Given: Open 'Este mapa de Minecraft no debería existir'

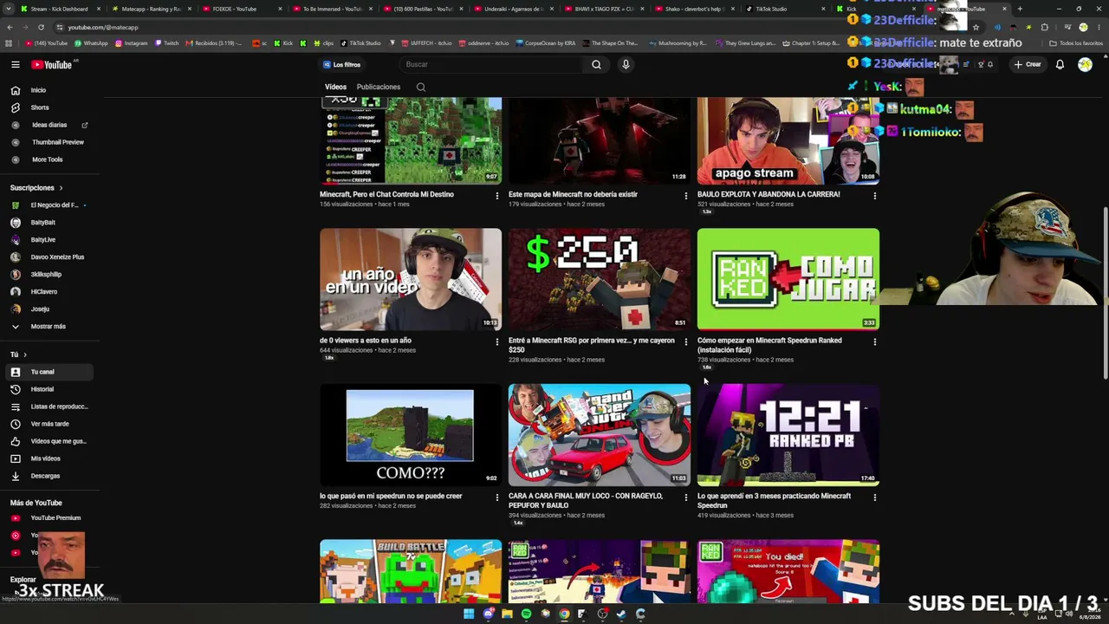Looking at the screenshot, I should pyautogui.click(x=573, y=195).
